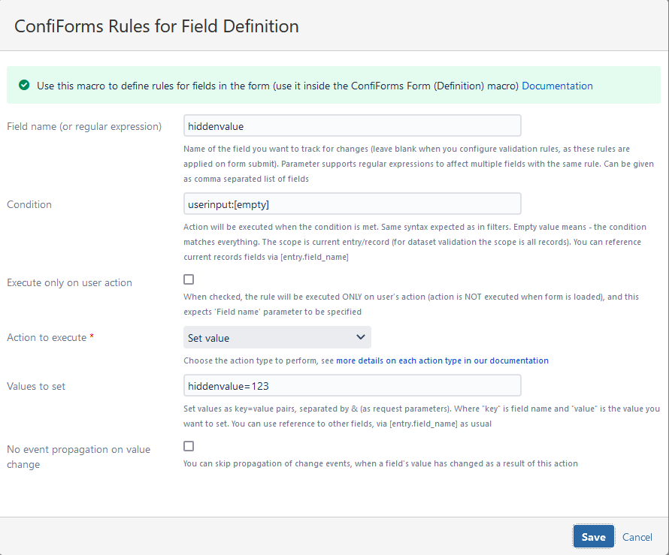Click the Execute only on user action label
The image size is (669, 555).
point(70,282)
